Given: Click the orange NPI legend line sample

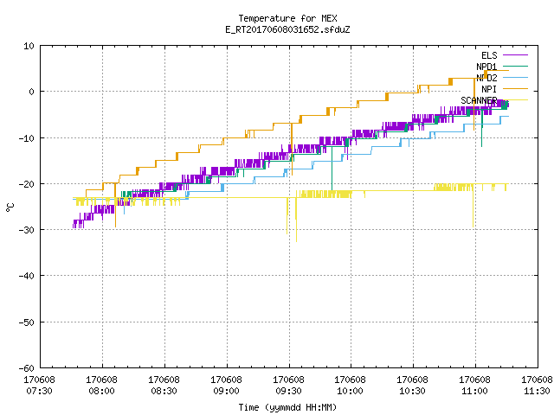Looking at the screenshot, I should coord(515,88).
